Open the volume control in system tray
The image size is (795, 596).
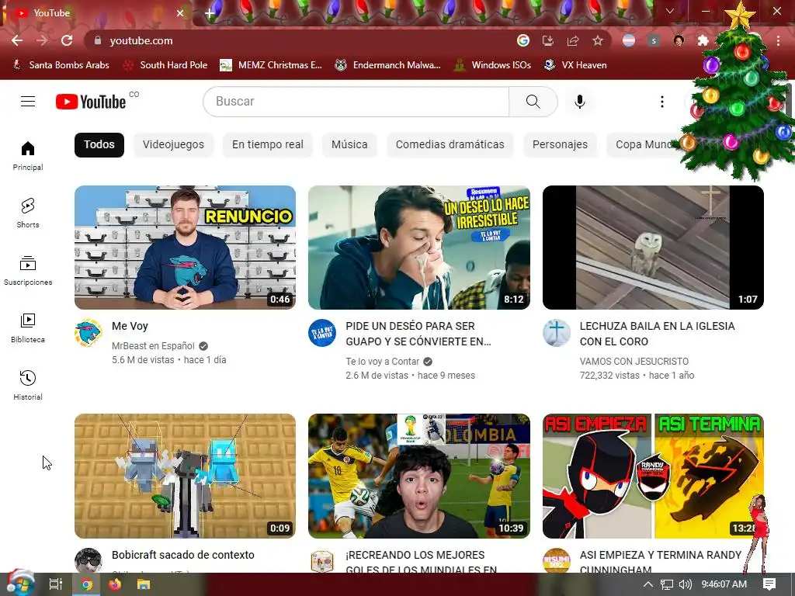685,584
